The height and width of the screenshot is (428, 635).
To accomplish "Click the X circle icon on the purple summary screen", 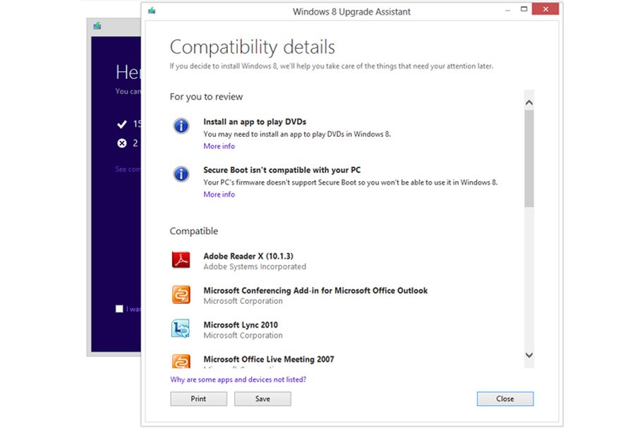I will click(x=121, y=143).
